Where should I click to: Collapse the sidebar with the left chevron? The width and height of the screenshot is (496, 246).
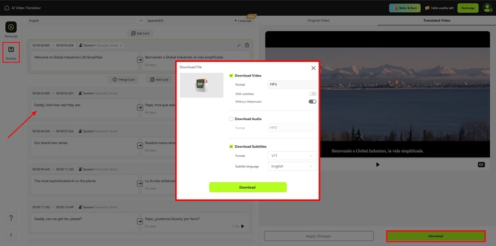pyautogui.click(x=11, y=235)
